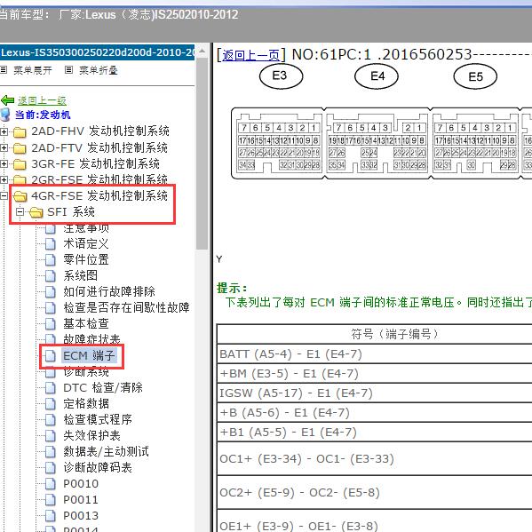Open the 零件位置 tree item
This screenshot has height=532, width=532.
86,260
